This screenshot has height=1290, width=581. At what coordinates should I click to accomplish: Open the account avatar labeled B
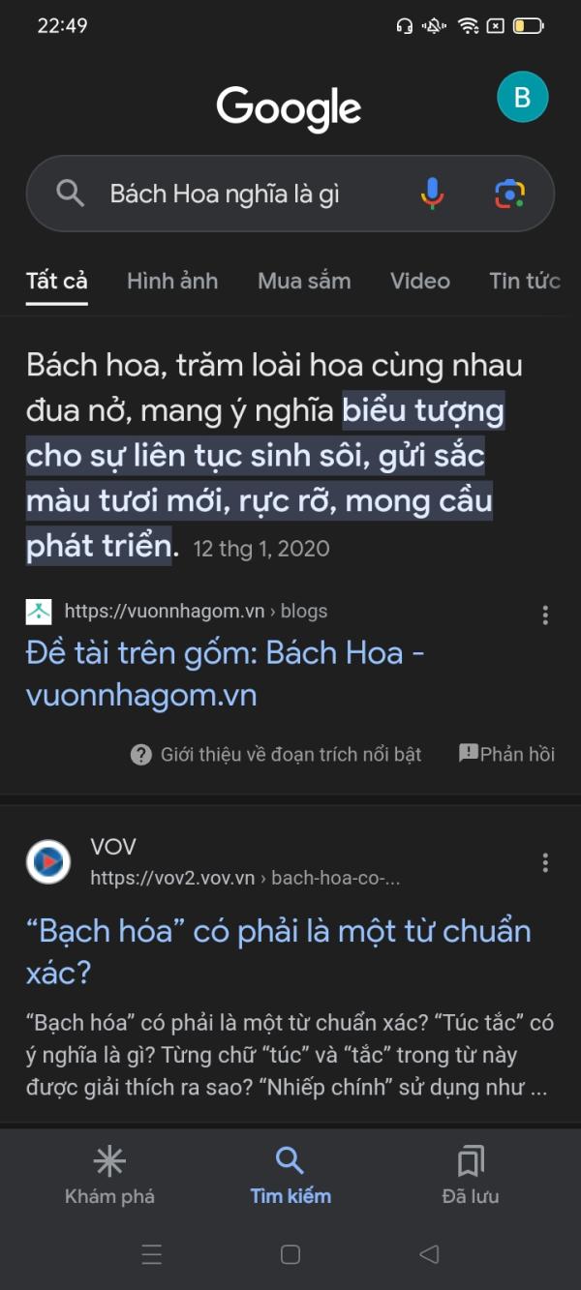522,97
